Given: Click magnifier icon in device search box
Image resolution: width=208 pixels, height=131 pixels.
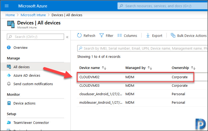Looking at the screenshot, I should (80, 48).
